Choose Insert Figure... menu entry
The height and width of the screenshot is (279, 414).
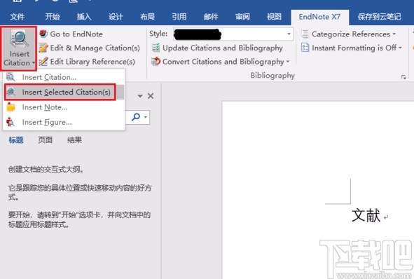click(64, 122)
